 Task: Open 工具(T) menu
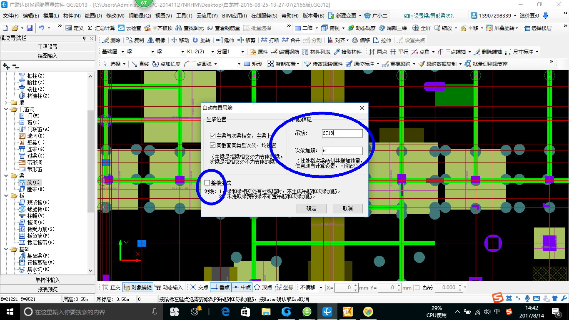pos(184,16)
